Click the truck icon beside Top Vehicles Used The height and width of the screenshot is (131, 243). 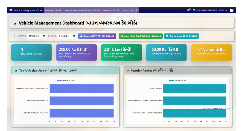[x=16, y=71]
